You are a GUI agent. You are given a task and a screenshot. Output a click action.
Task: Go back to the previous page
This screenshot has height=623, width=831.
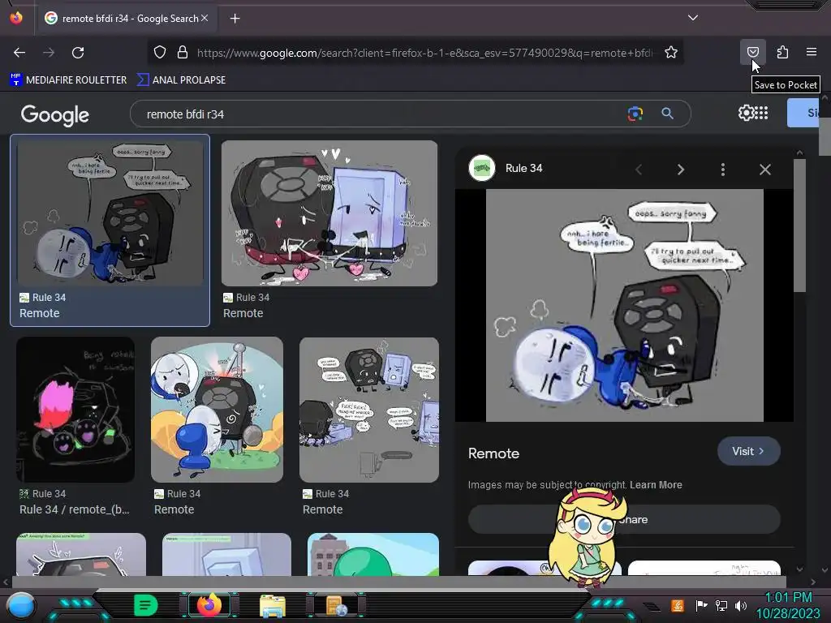[x=19, y=53]
